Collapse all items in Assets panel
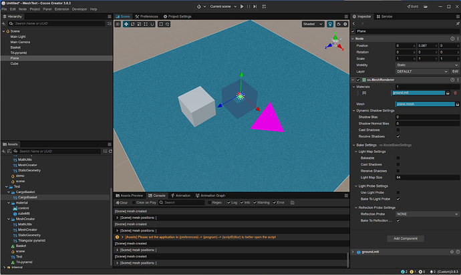 105,152
